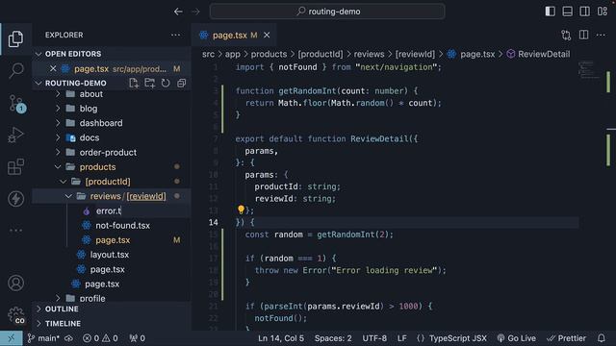
Task: Click '[reviewId]' in the breadcrumb path
Action: pyautogui.click(x=415, y=54)
